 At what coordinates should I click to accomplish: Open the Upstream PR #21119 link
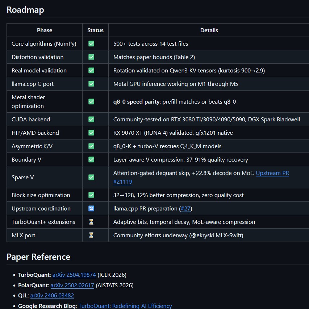[272, 173]
